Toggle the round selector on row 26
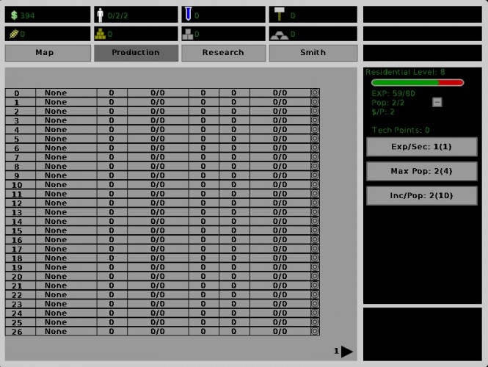The image size is (488, 367). 315,331
